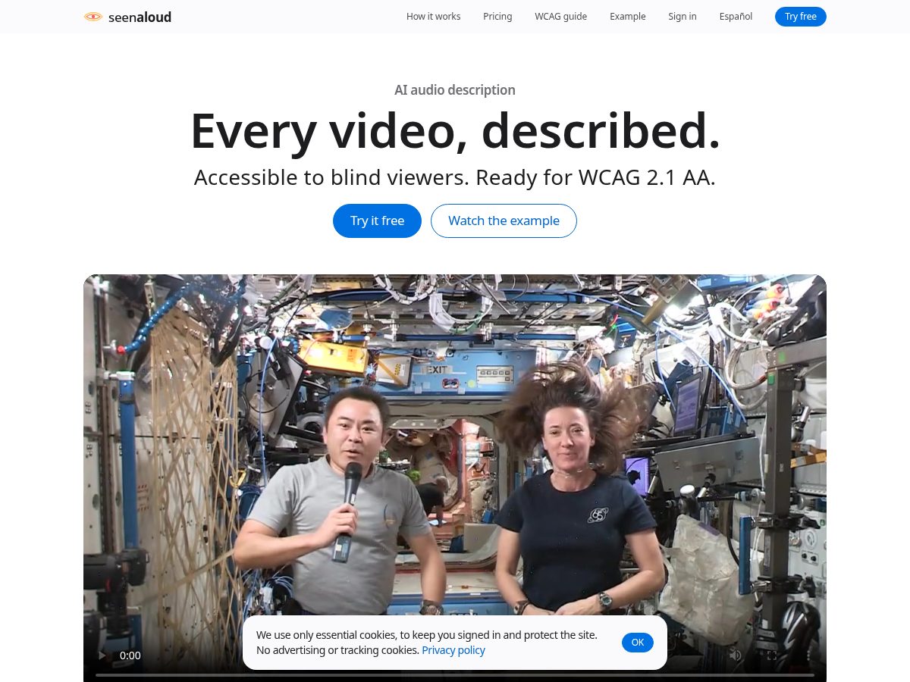Click the 'AI audio description' label
The image size is (910, 682).
[455, 89]
